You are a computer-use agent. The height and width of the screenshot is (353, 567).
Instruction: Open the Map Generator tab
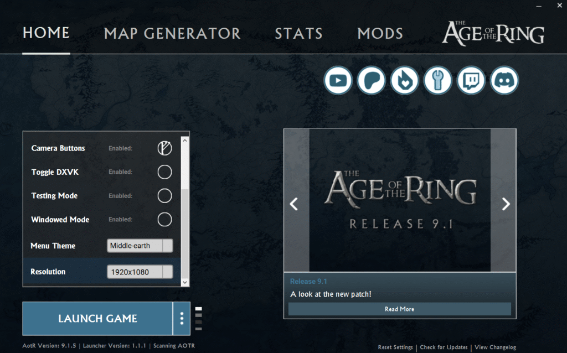(x=172, y=34)
